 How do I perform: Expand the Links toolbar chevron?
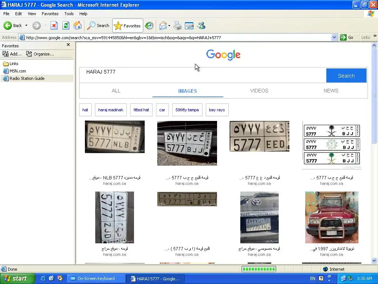point(375,36)
